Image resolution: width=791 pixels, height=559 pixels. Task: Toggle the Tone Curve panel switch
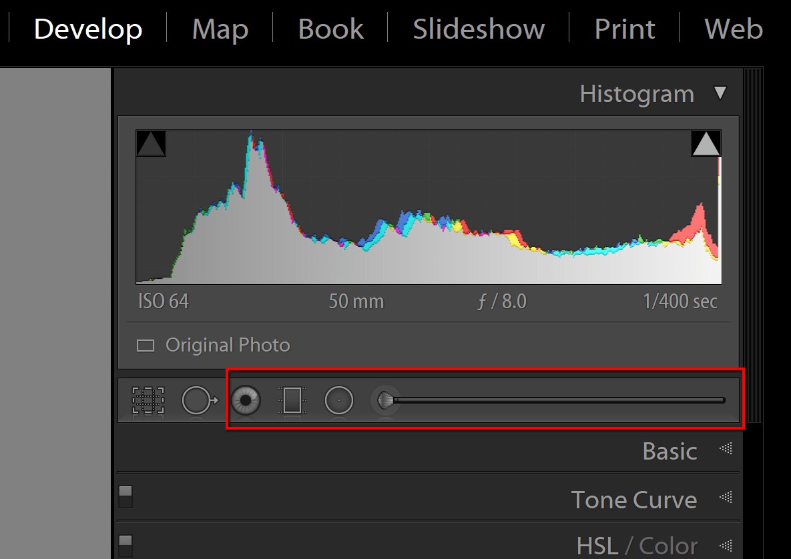tap(125, 496)
